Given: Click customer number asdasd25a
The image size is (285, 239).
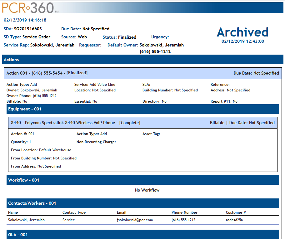Looking at the screenshot, I should click(x=234, y=220).
